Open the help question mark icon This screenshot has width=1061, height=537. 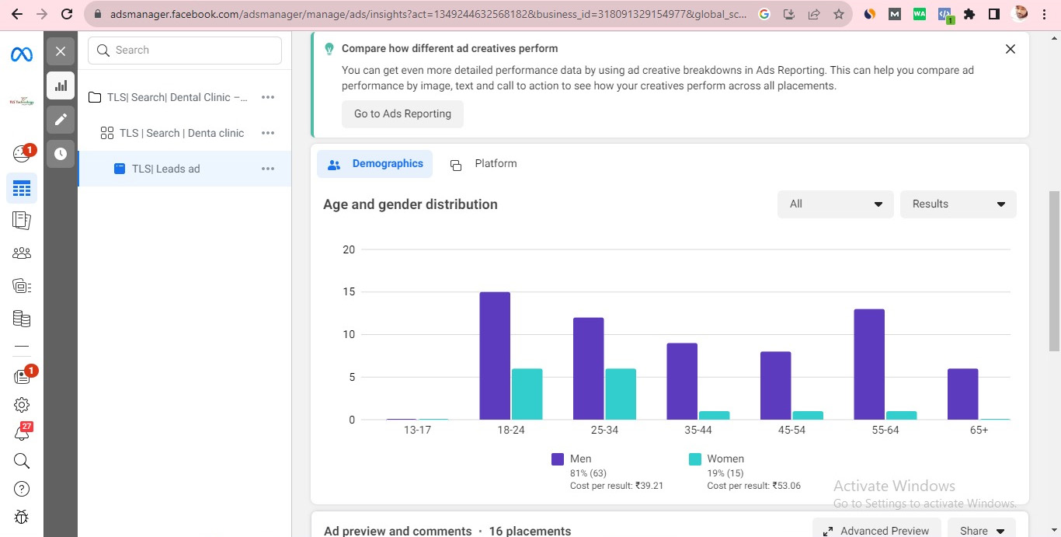[22, 489]
